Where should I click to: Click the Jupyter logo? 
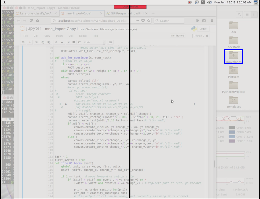31,29
